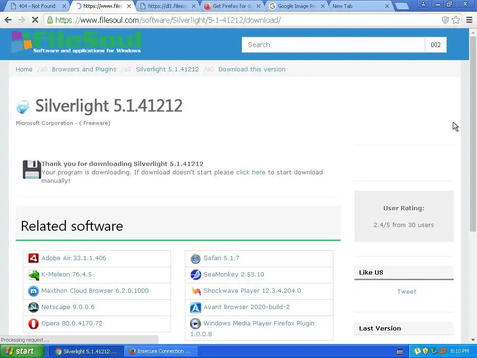The image size is (477, 358).
Task: Stop loading the page with the X button
Action: [x=35, y=20]
